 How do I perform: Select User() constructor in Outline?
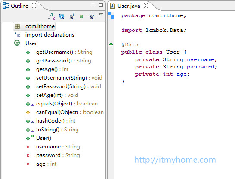(x=43, y=138)
